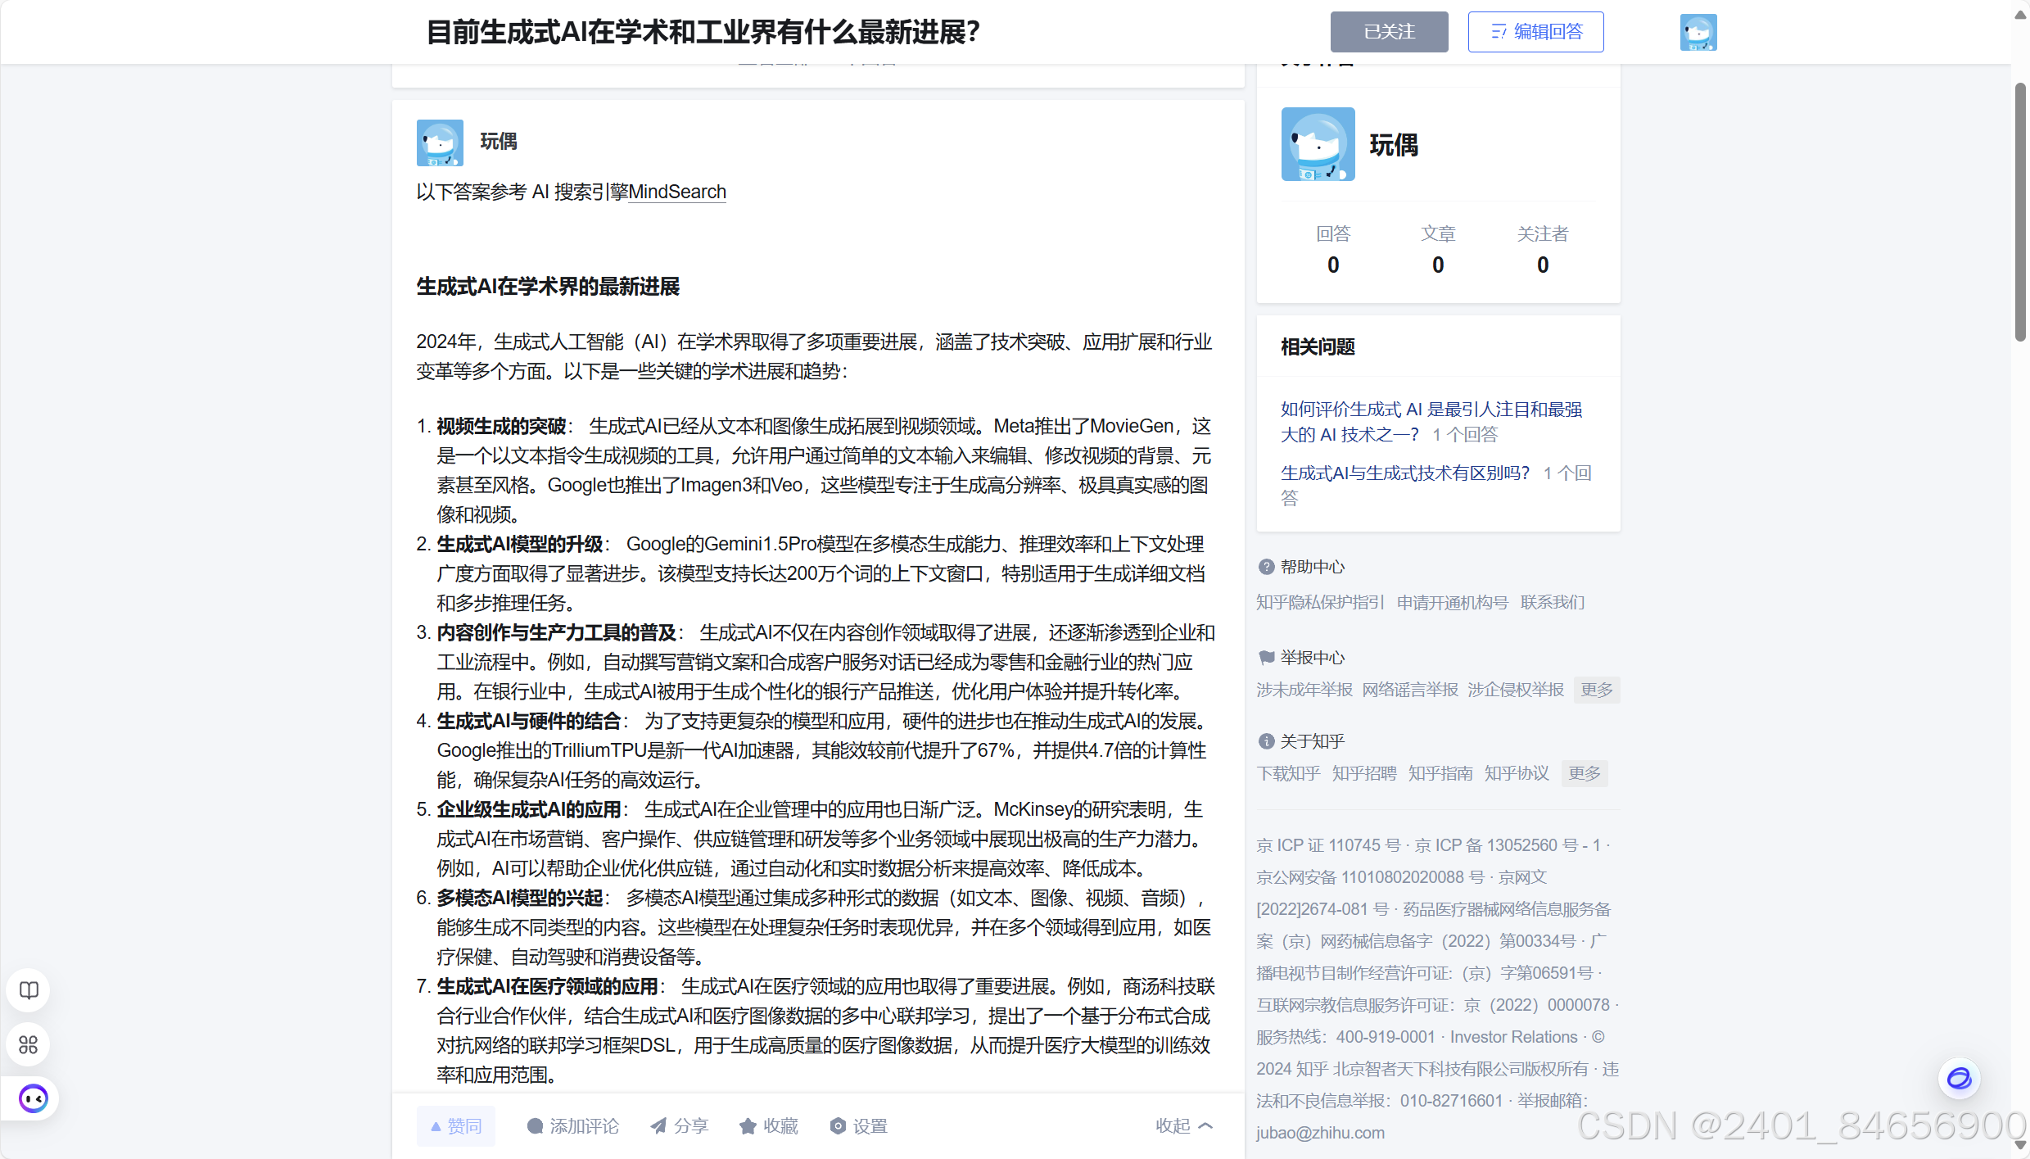Open the 关注者 count tab in profile
The image size is (2030, 1159).
click(1542, 250)
